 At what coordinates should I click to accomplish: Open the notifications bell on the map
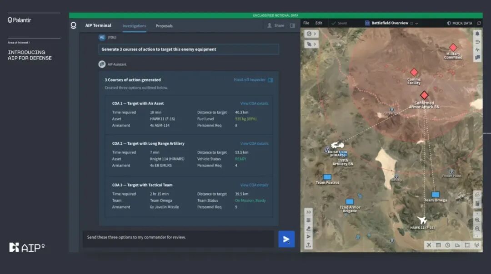pos(477,34)
